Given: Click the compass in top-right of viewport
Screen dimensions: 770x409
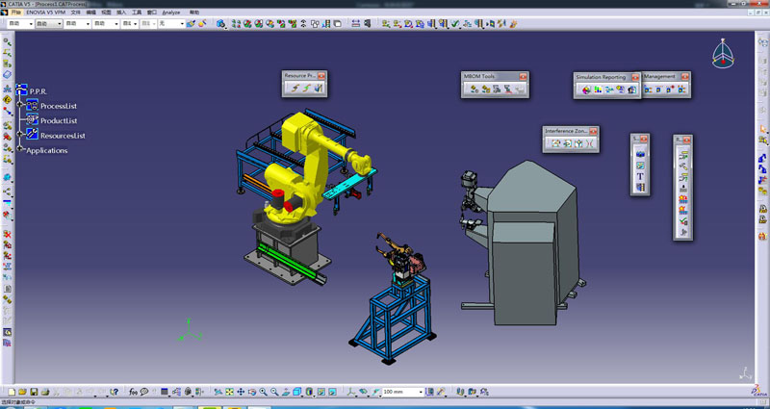Looking at the screenshot, I should click(723, 56).
